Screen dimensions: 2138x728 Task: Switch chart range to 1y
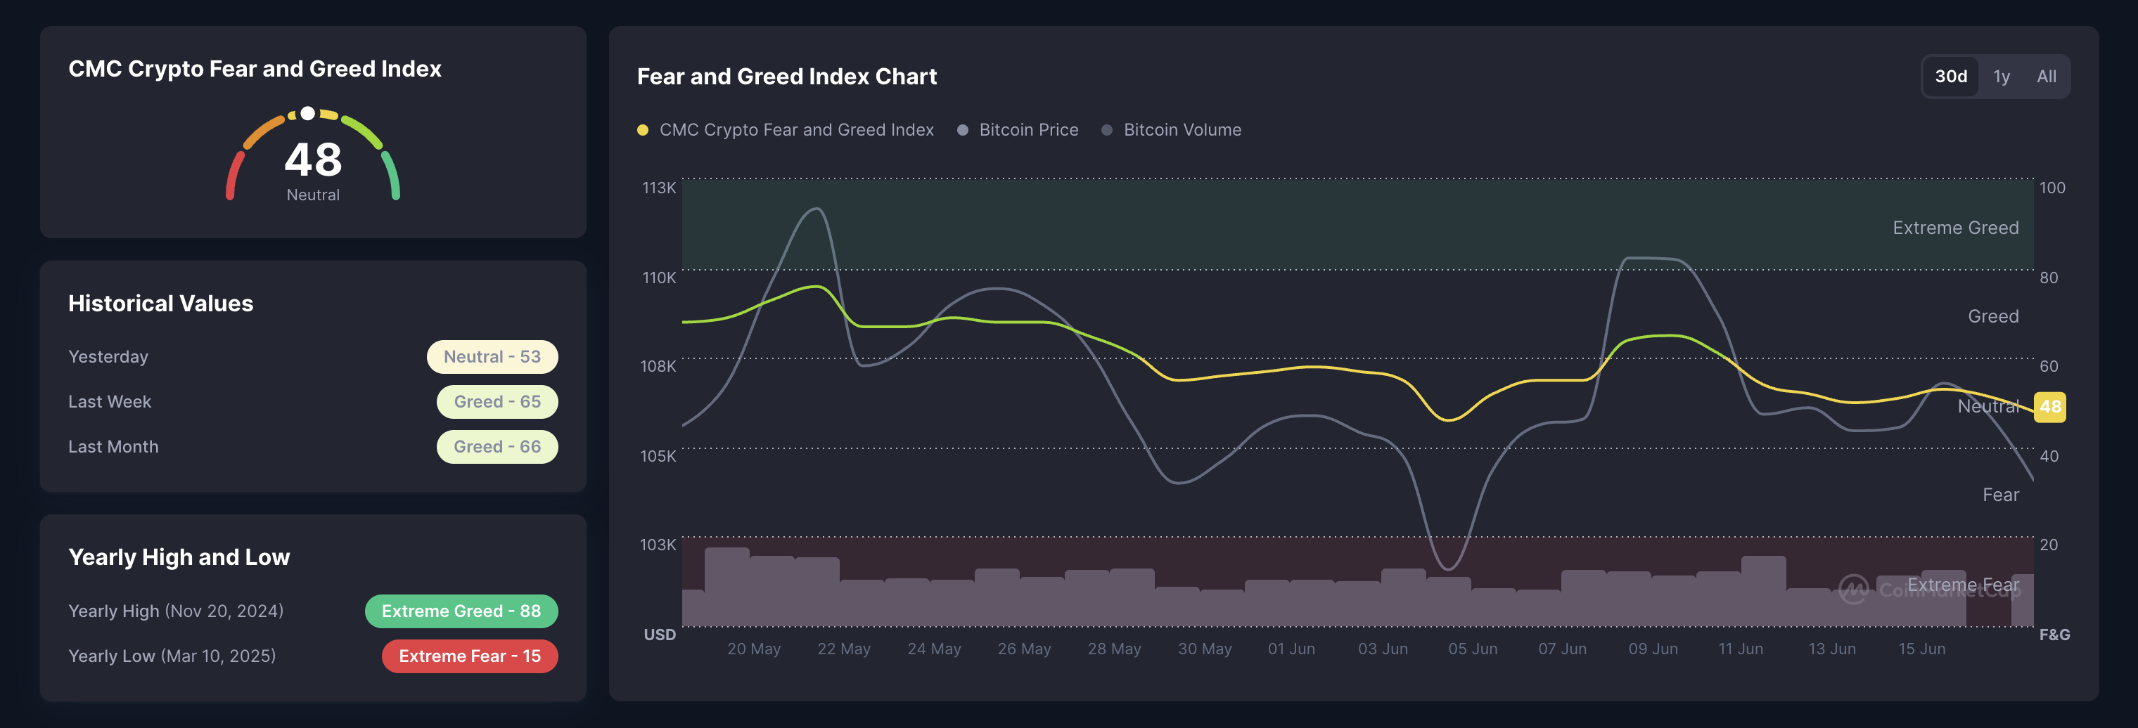[x=2001, y=77]
